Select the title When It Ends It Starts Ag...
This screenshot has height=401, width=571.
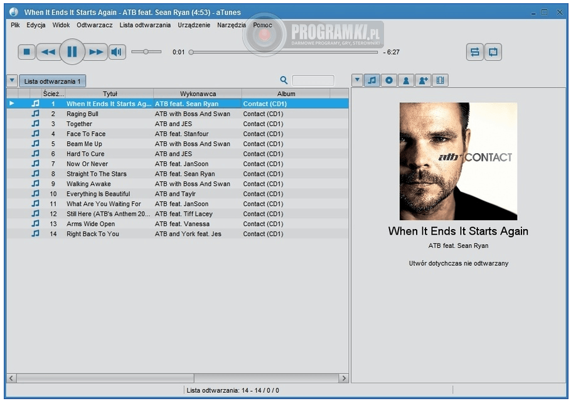[109, 104]
